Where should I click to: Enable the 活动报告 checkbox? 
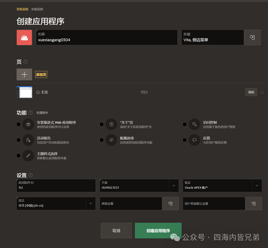(19, 140)
